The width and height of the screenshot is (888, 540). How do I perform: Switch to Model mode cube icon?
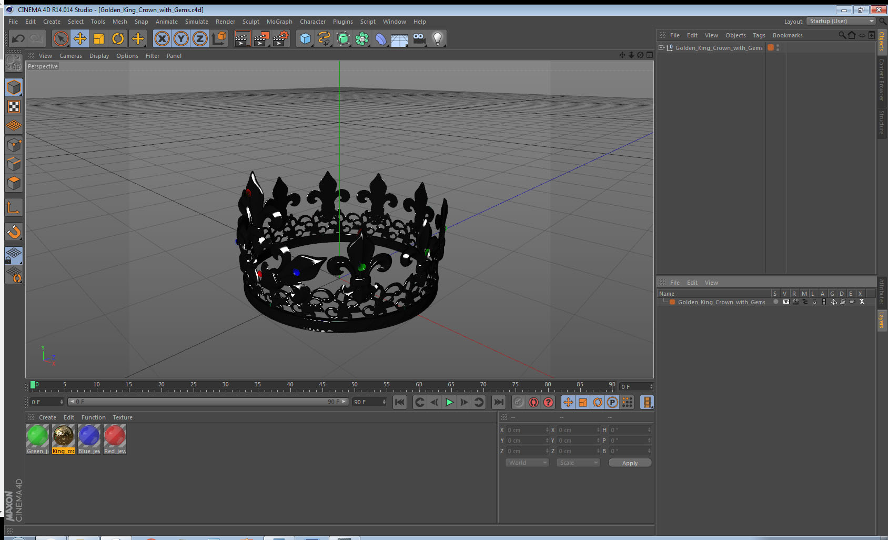pos(14,87)
